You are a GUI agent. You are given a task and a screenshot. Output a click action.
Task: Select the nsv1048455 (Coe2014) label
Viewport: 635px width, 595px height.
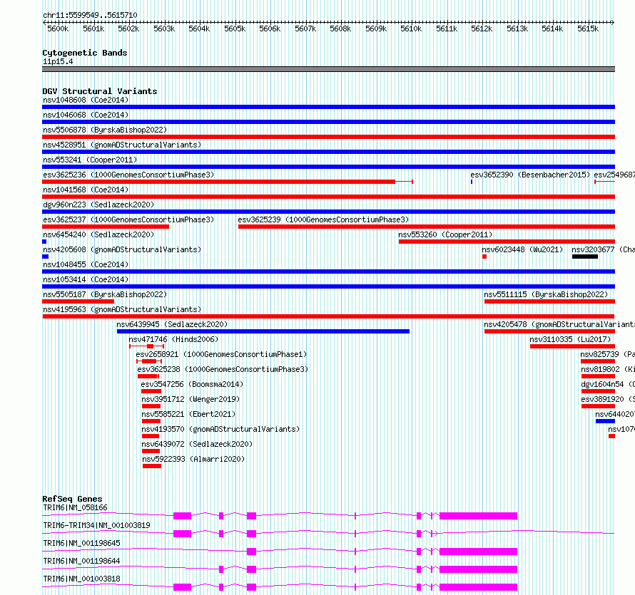(x=86, y=264)
